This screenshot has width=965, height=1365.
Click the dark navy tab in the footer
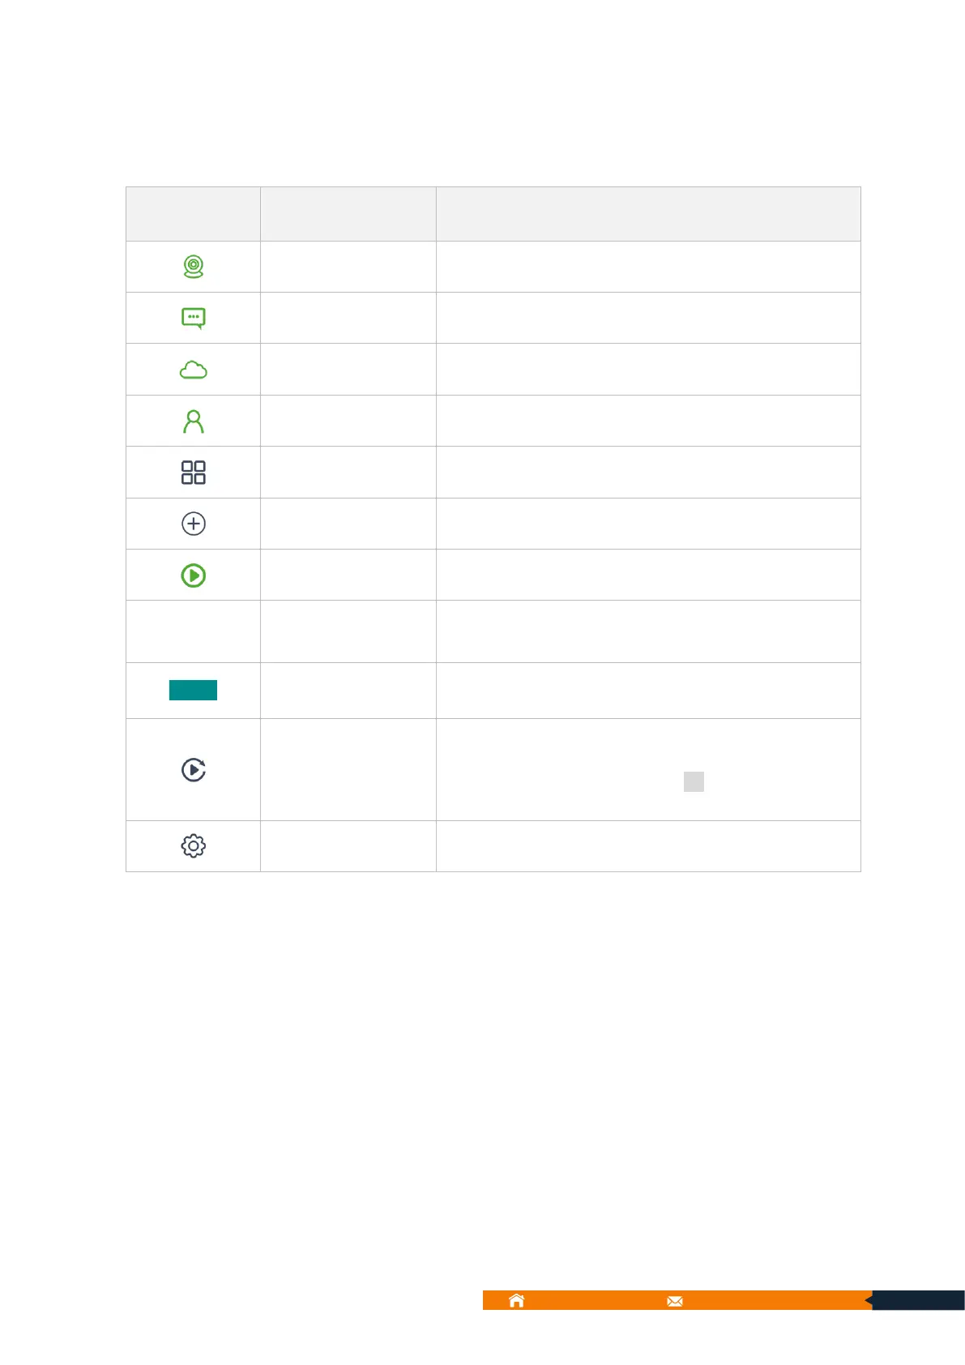[920, 1300]
